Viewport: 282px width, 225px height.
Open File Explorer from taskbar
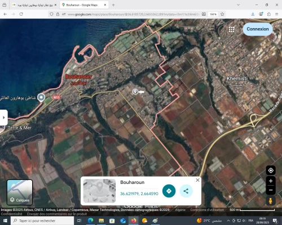tap(102, 220)
